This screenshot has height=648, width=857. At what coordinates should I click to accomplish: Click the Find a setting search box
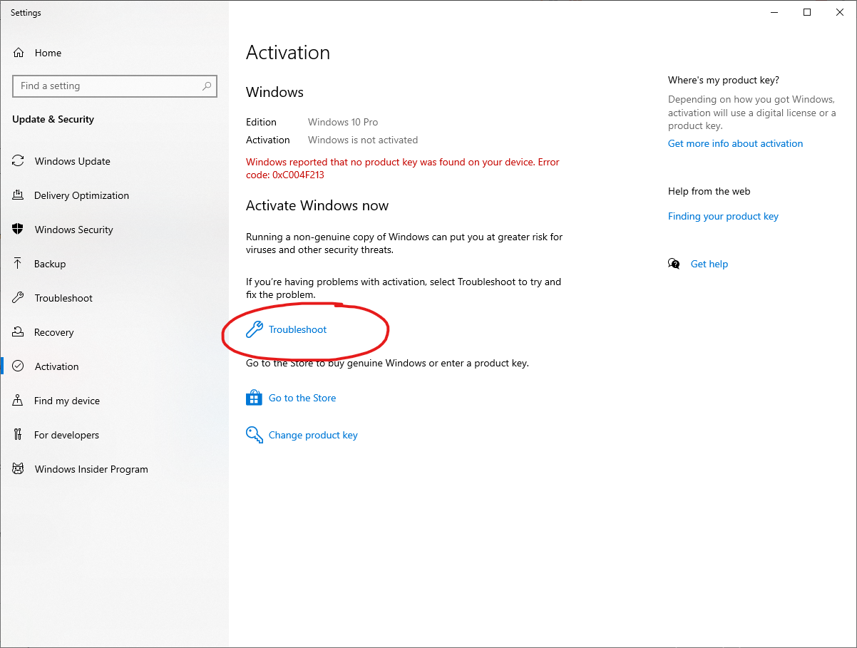[x=115, y=86]
